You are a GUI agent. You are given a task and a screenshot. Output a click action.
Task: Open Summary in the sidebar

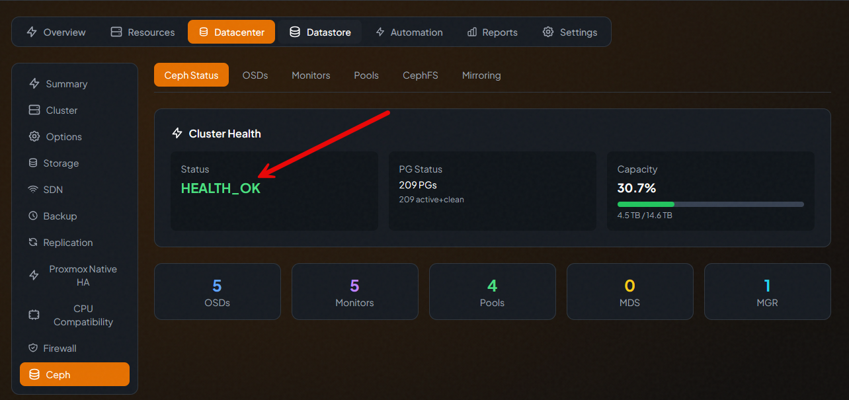(x=75, y=84)
